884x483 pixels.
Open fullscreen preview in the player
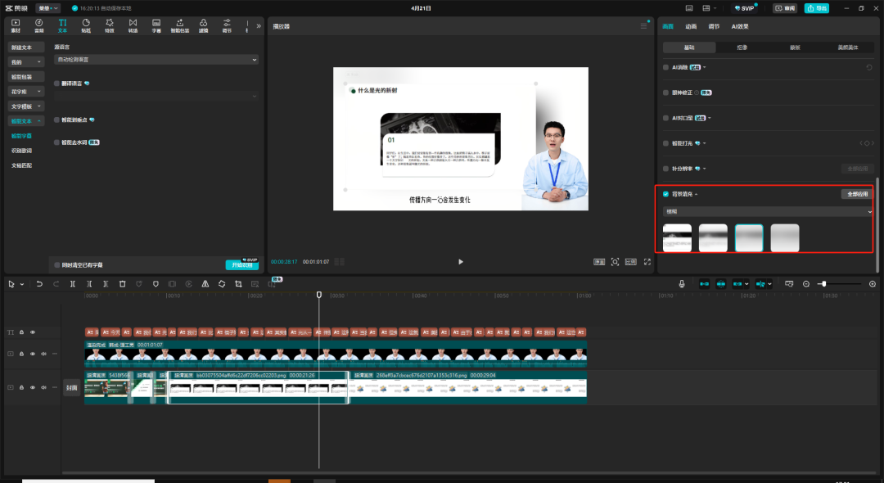click(x=647, y=262)
